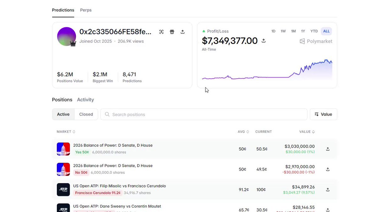Switch to the Perps tab

[x=86, y=10]
